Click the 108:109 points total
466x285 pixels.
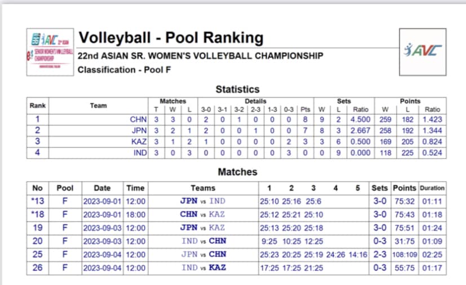coord(405,255)
